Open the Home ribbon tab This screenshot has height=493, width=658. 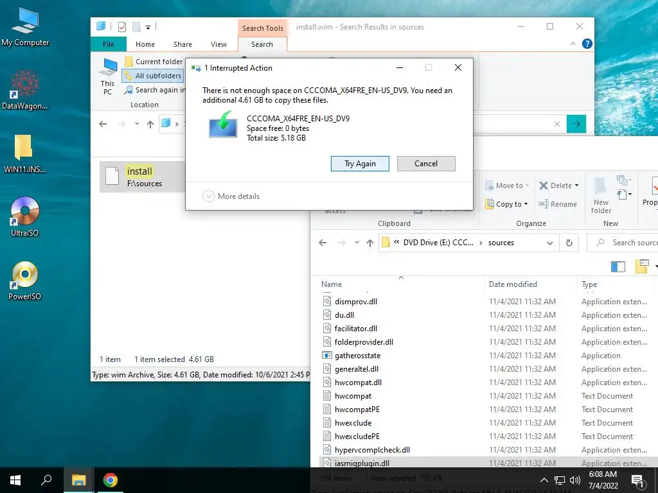click(145, 44)
